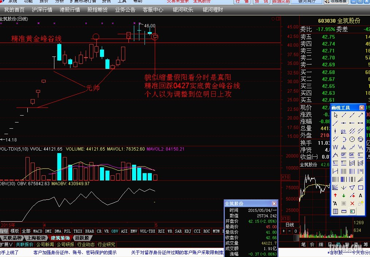Open 股指期货 tab
The width and height of the screenshot is (370, 257).
[97, 10]
